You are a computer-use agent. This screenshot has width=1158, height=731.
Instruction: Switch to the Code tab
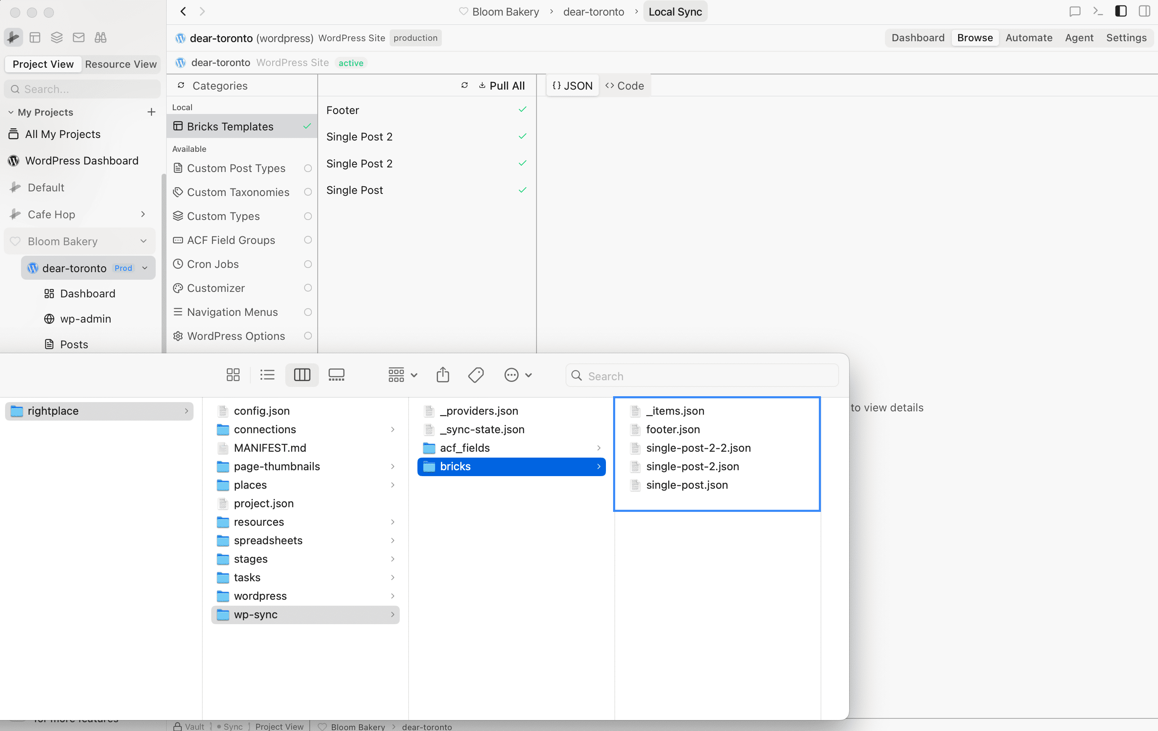pos(625,85)
